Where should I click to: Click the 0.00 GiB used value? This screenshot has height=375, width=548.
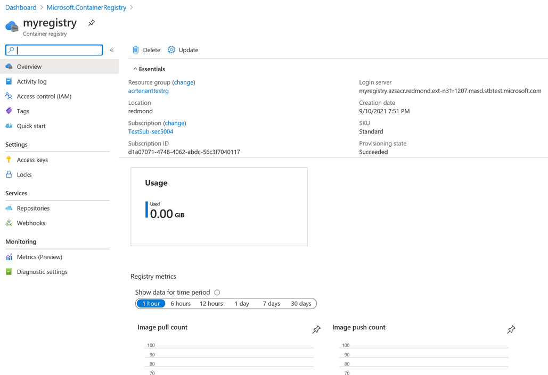tap(167, 214)
